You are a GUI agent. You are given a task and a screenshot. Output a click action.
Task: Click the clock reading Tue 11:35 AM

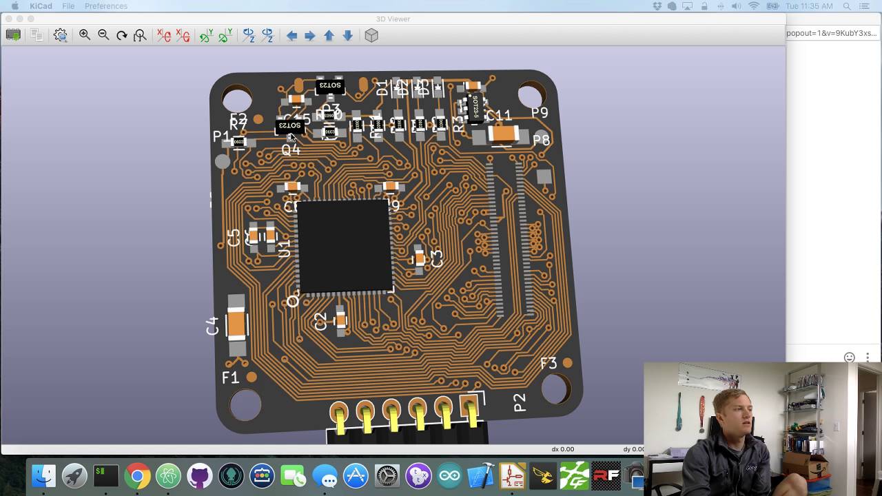(809, 6)
